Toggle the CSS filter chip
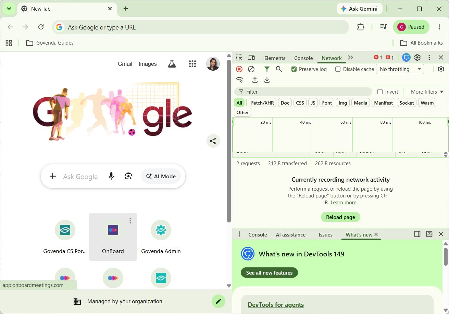The image size is (449, 314). (300, 103)
